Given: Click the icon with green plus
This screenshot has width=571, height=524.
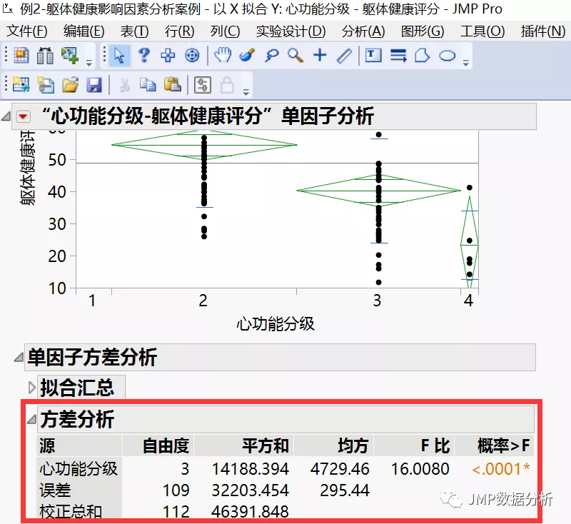Looking at the screenshot, I should click(x=69, y=56).
